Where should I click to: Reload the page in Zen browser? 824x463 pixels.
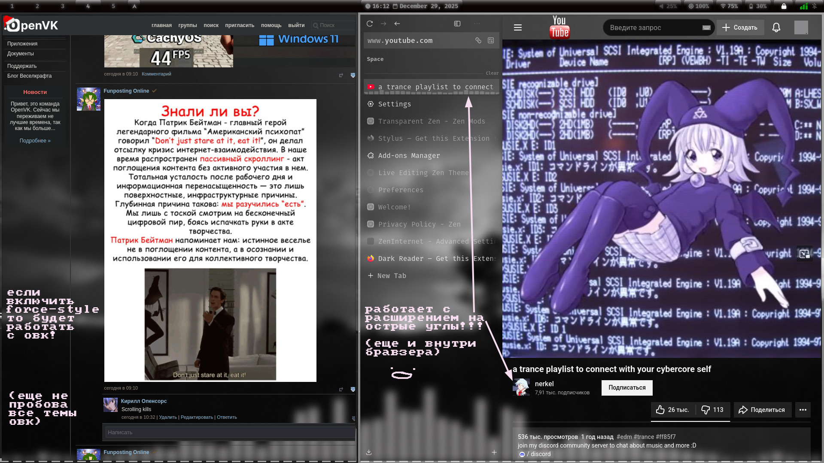click(370, 24)
